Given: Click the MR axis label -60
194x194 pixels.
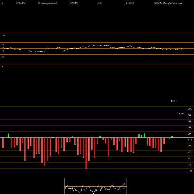Looking at the screenshot, I should point(189,159).
